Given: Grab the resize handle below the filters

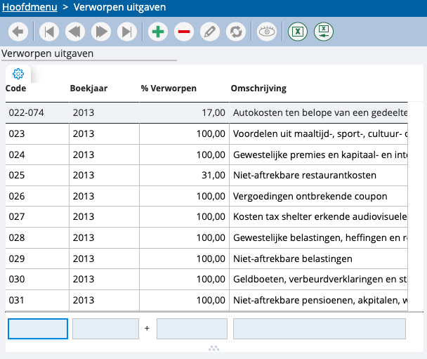Looking at the screenshot, I should [213, 348].
